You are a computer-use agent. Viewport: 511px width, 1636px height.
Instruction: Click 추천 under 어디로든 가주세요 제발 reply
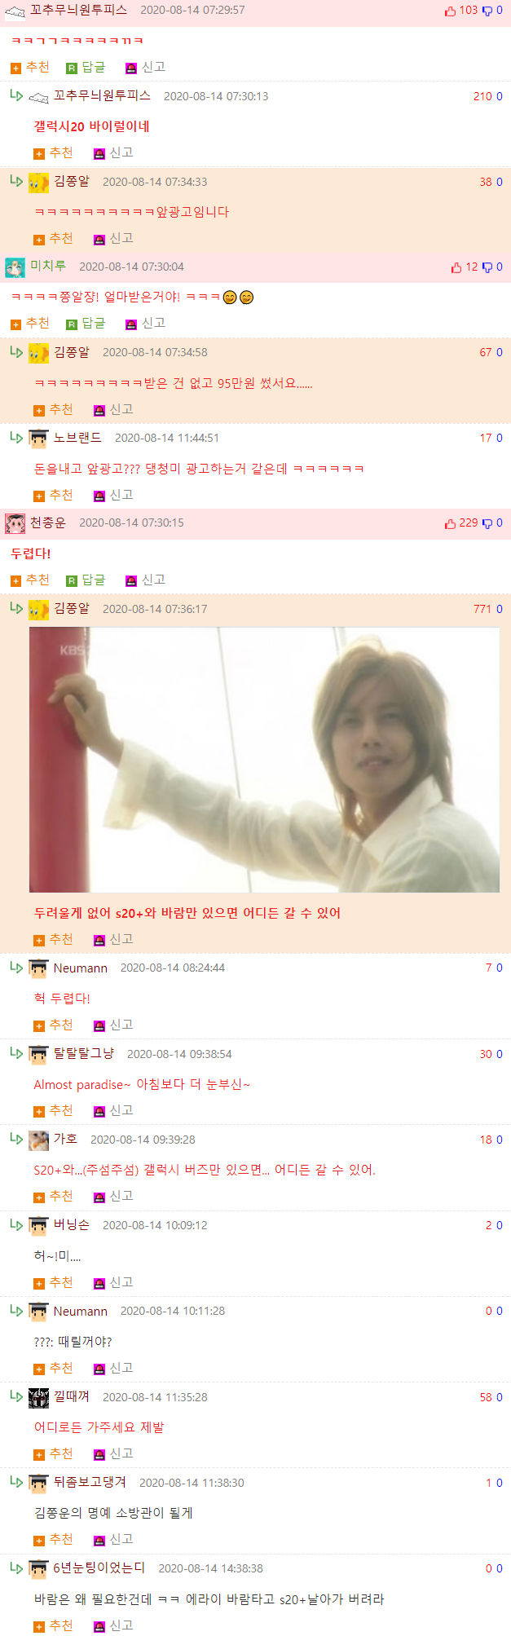(53, 1453)
